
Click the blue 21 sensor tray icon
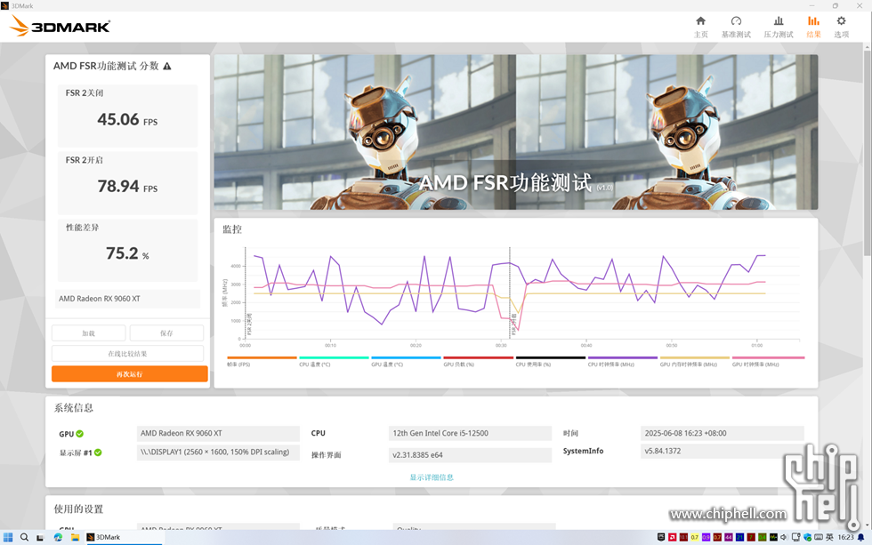pos(739,537)
